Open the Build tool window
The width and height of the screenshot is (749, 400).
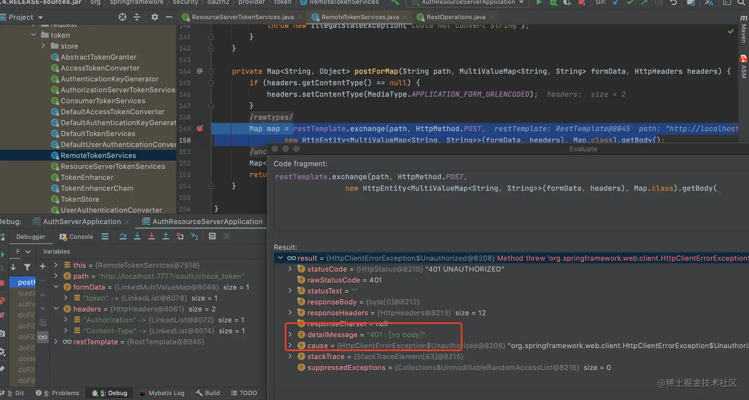click(x=208, y=393)
